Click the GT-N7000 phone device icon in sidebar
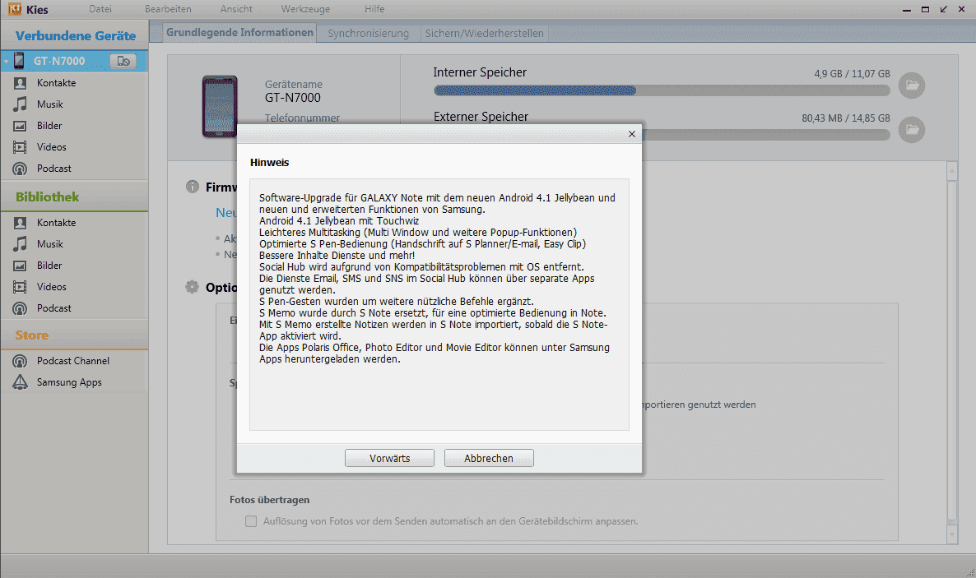 (19, 60)
